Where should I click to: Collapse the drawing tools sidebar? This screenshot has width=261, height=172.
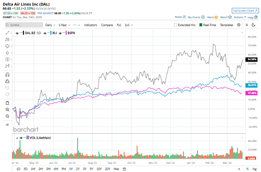tap(7, 125)
